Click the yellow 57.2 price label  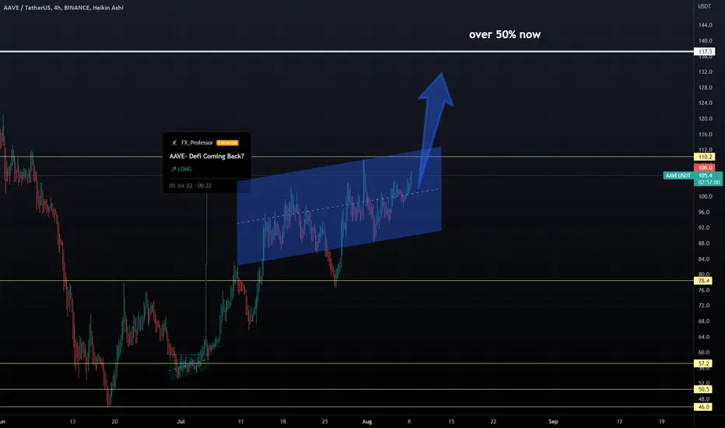704,363
